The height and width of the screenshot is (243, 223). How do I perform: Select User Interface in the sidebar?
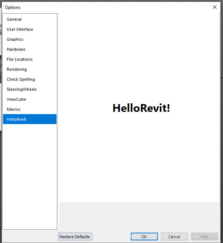29,29
